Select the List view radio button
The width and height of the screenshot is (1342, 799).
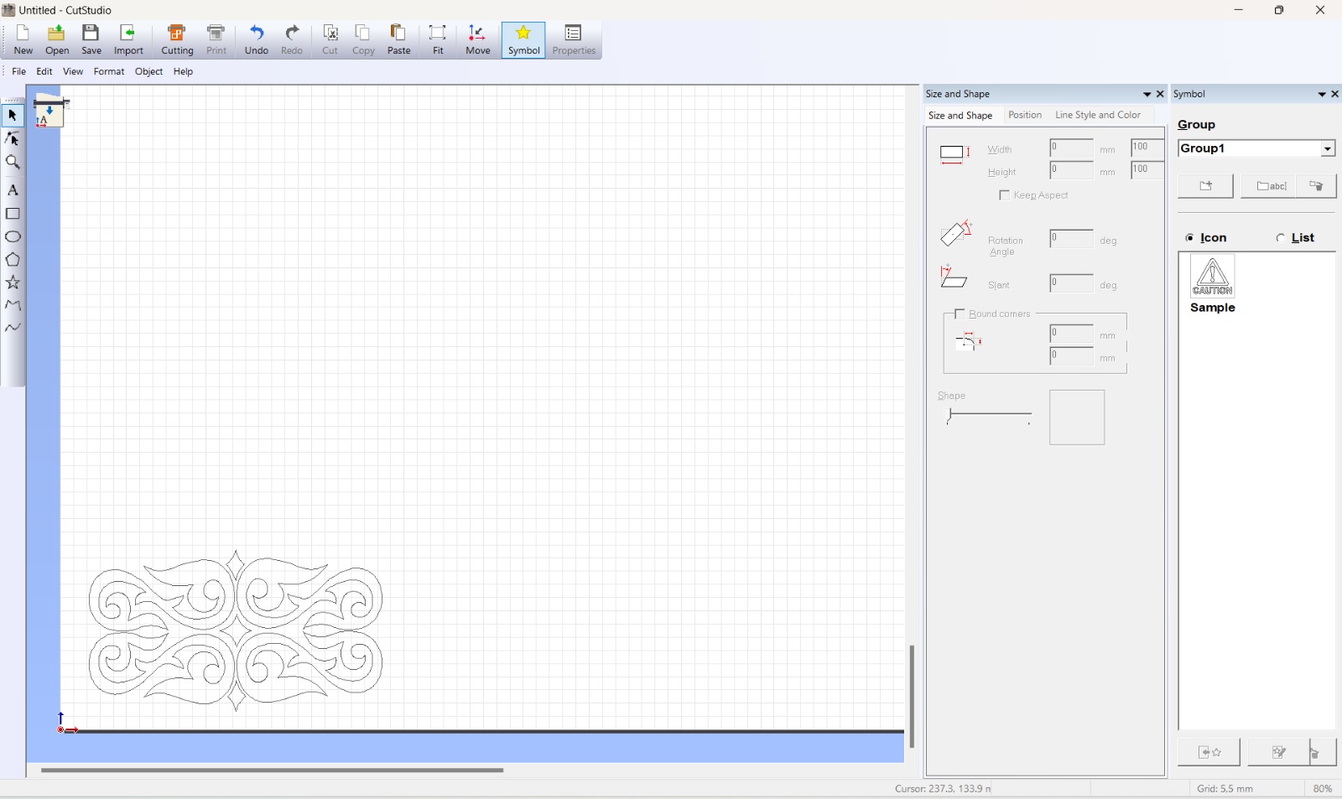(1280, 238)
